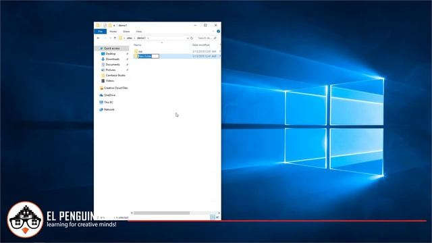Click New folder quick access toolbar icon
The width and height of the screenshot is (432, 243).
pyautogui.click(x=110, y=25)
